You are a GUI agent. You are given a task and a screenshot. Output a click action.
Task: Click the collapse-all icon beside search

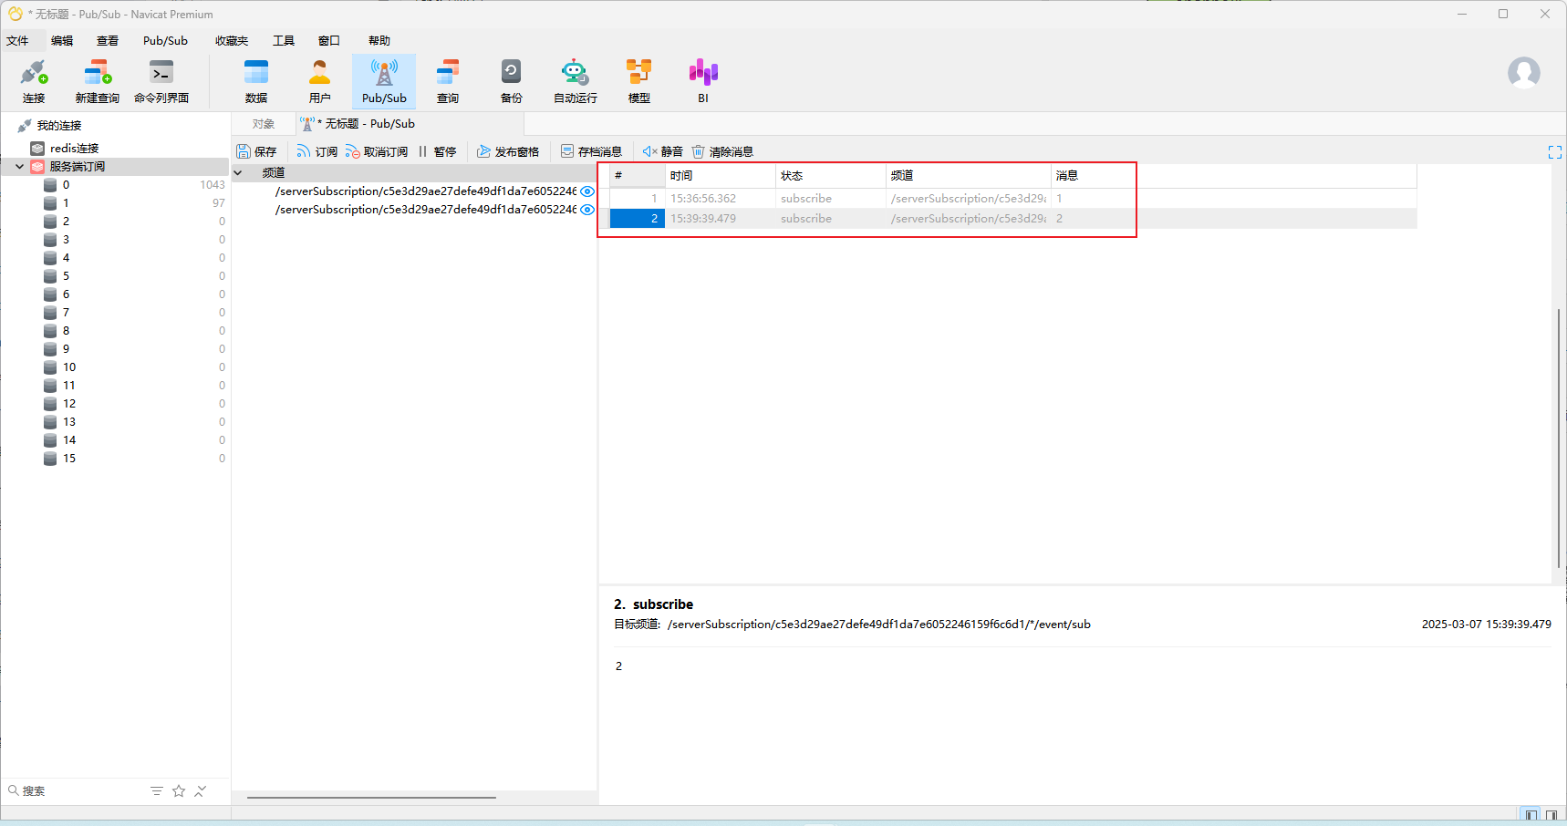click(201, 790)
